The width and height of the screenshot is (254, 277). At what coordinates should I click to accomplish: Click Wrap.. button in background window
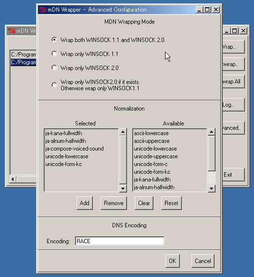[233, 47]
